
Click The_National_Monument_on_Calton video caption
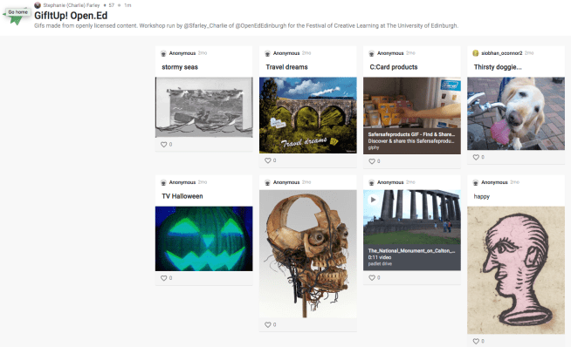click(411, 250)
